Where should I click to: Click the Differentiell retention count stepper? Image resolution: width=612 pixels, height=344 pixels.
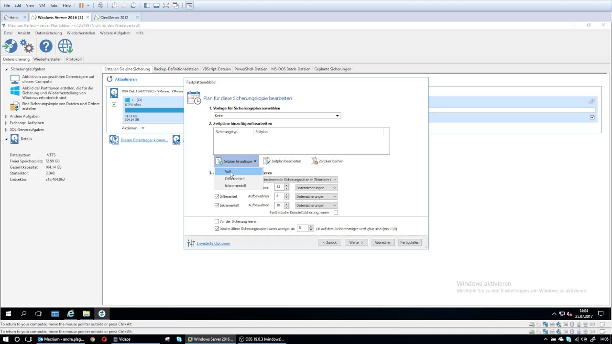pos(286,196)
